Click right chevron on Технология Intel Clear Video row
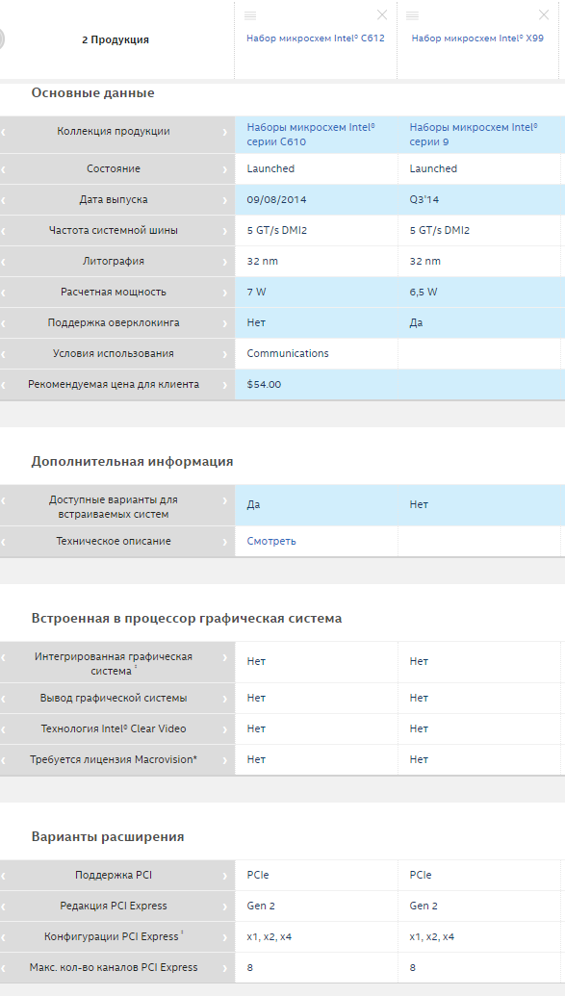565x996 pixels. coord(225,728)
